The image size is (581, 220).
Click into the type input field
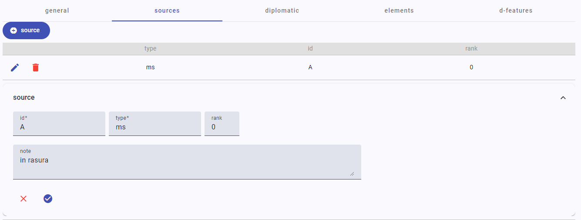[x=155, y=127]
